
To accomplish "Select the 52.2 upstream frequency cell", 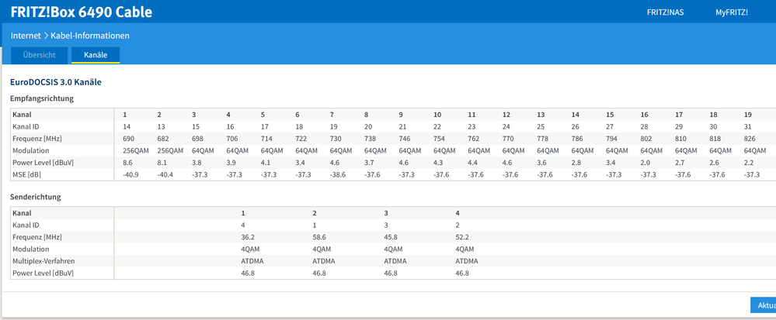I will 462,237.
